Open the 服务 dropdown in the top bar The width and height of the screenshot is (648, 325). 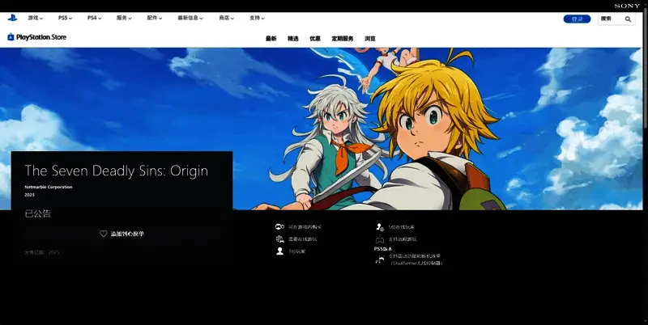[126, 18]
